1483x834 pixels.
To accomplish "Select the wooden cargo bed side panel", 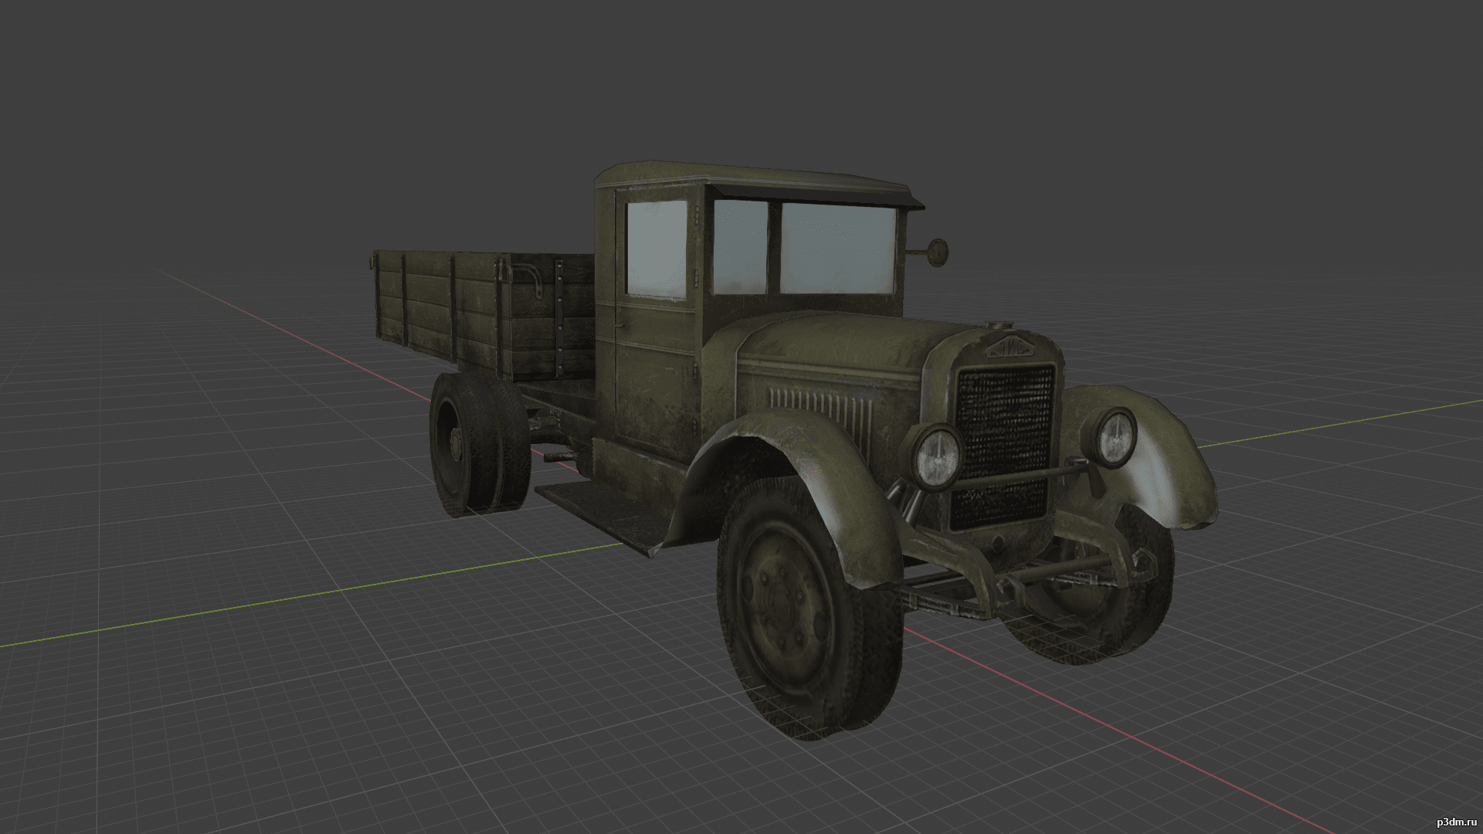I will (437, 307).
